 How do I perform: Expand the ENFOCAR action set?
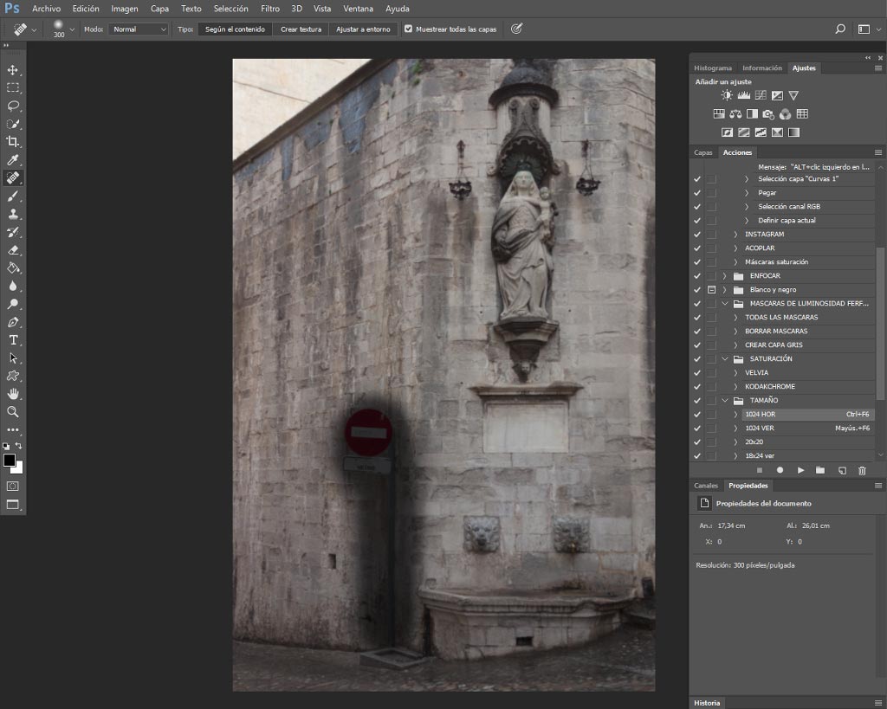724,276
